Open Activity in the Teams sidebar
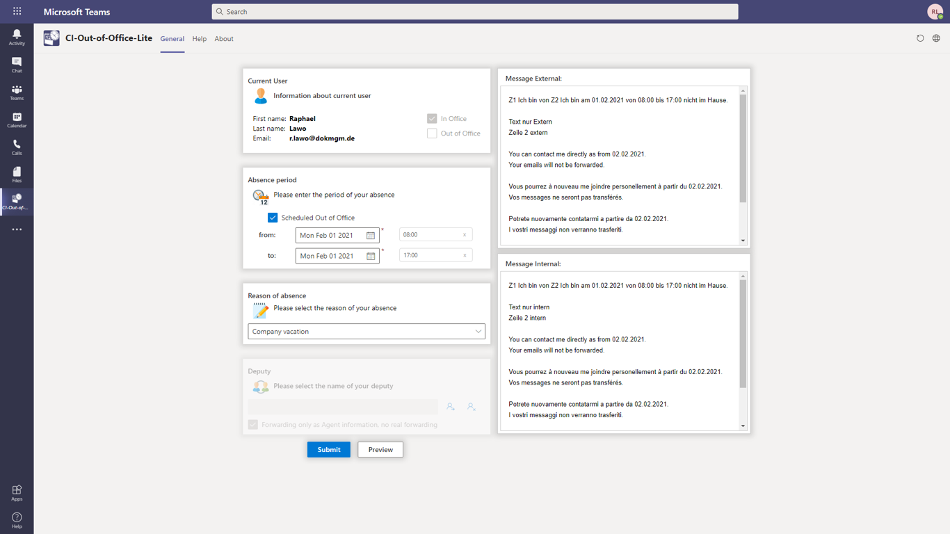 click(x=17, y=37)
